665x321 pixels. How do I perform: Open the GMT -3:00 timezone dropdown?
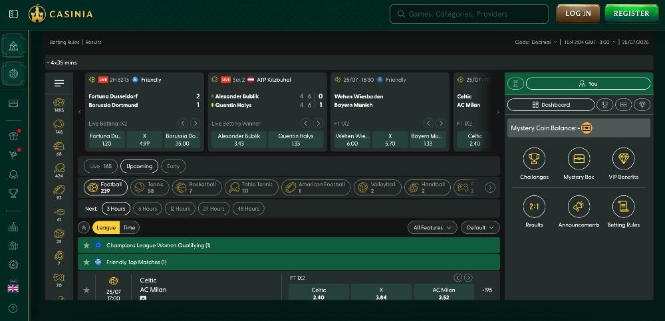pos(590,42)
